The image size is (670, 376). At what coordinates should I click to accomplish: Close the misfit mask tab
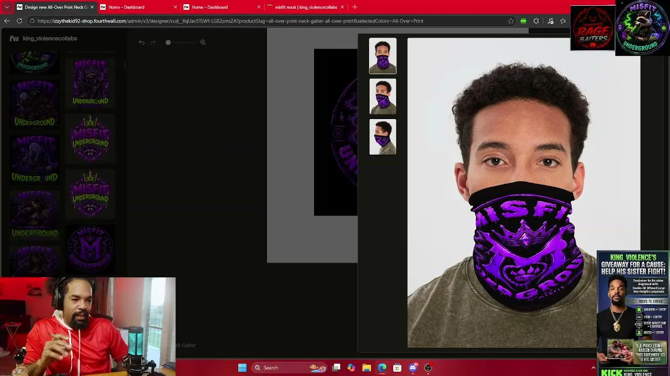click(342, 7)
